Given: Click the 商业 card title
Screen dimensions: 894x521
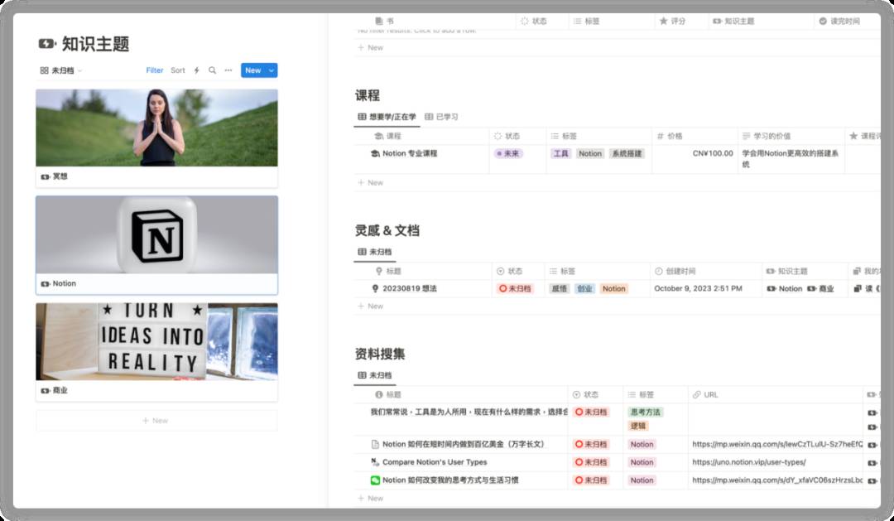Looking at the screenshot, I should click(x=60, y=390).
